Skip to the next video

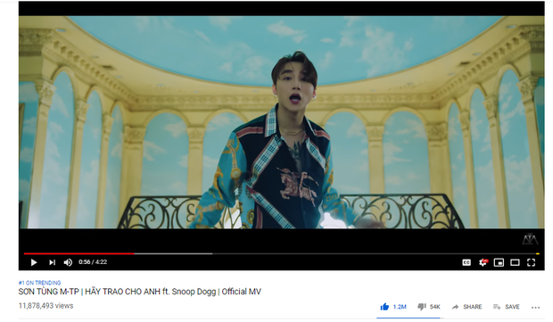coord(53,262)
